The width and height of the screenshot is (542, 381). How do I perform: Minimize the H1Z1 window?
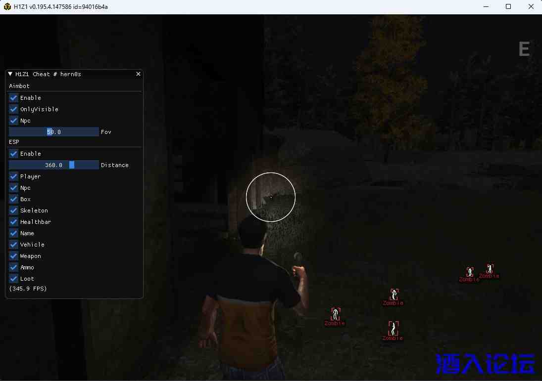pos(486,6)
